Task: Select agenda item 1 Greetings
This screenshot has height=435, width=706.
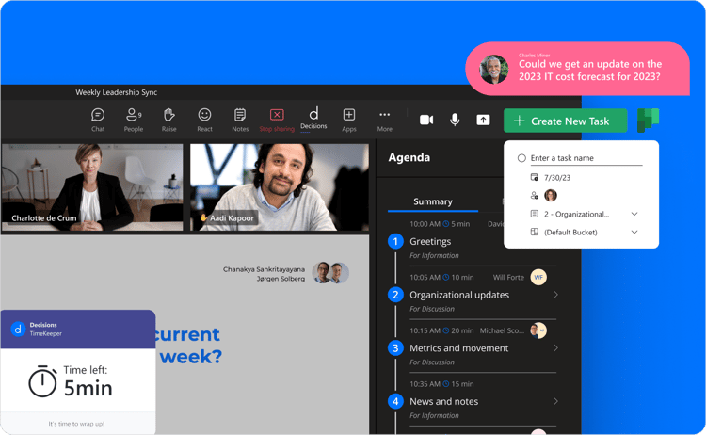Action: point(430,241)
